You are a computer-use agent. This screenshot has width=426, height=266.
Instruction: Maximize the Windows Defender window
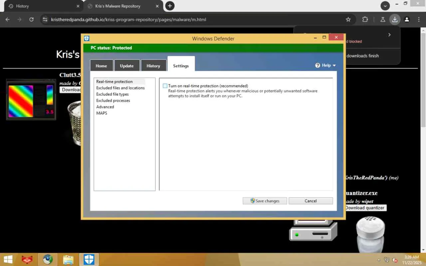[324, 37]
